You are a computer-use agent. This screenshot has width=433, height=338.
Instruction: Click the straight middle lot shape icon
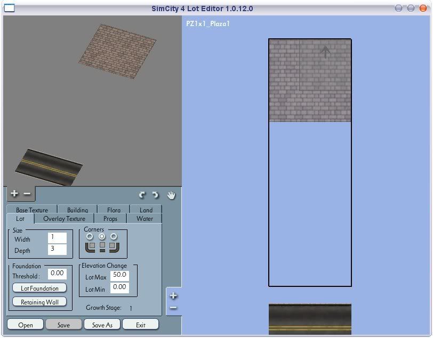[102, 247]
